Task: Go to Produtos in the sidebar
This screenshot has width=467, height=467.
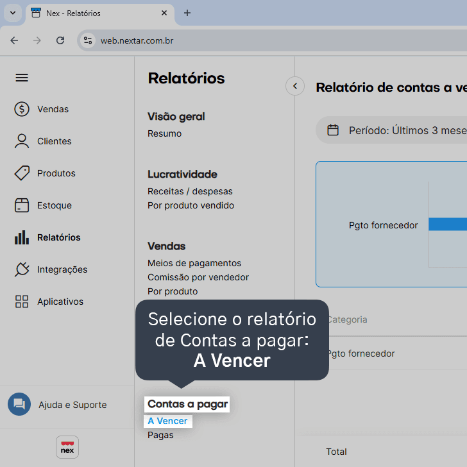Action: tap(56, 173)
